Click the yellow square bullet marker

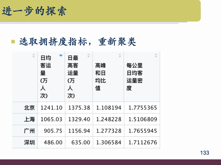13,41
